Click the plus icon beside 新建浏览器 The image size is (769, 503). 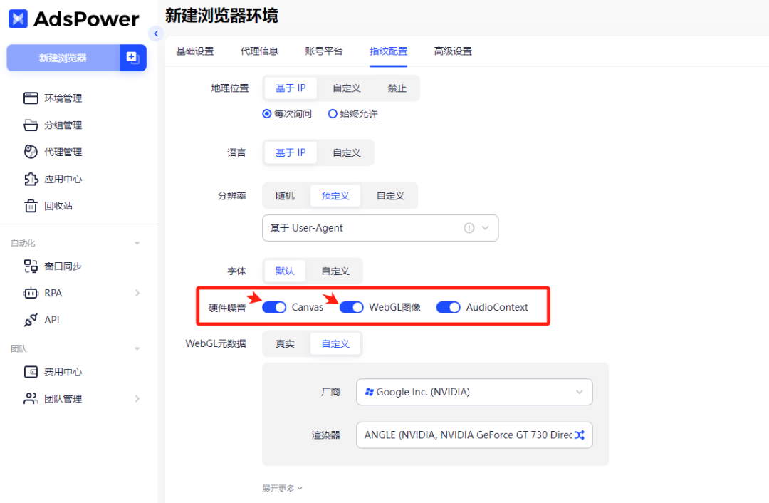tap(133, 58)
